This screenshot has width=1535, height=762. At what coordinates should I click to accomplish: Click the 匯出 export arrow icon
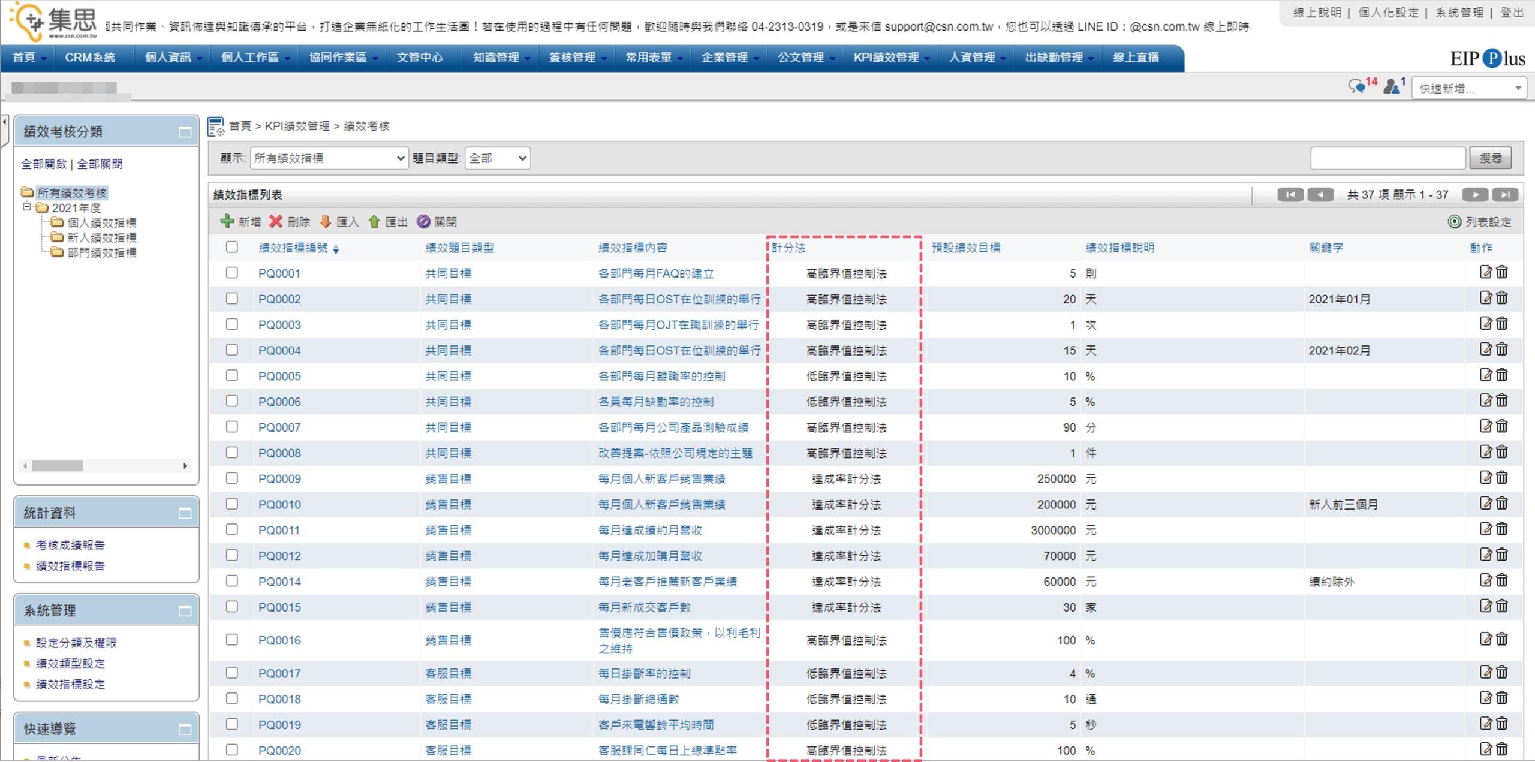[x=374, y=222]
